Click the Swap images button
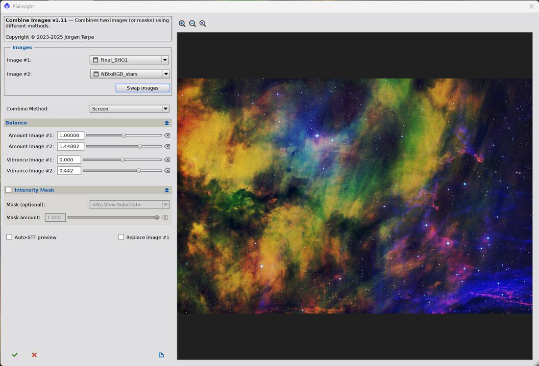Viewport: 539px width, 366px height. [143, 88]
